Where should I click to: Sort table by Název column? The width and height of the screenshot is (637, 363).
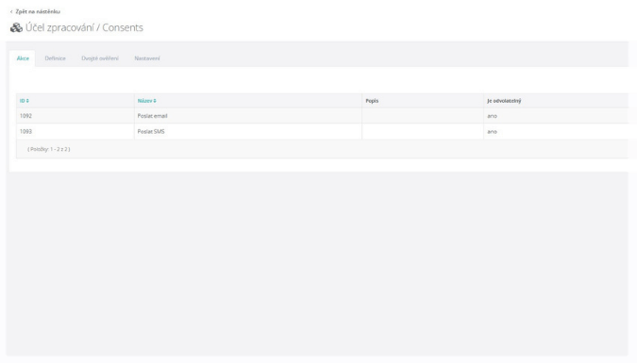coord(146,101)
